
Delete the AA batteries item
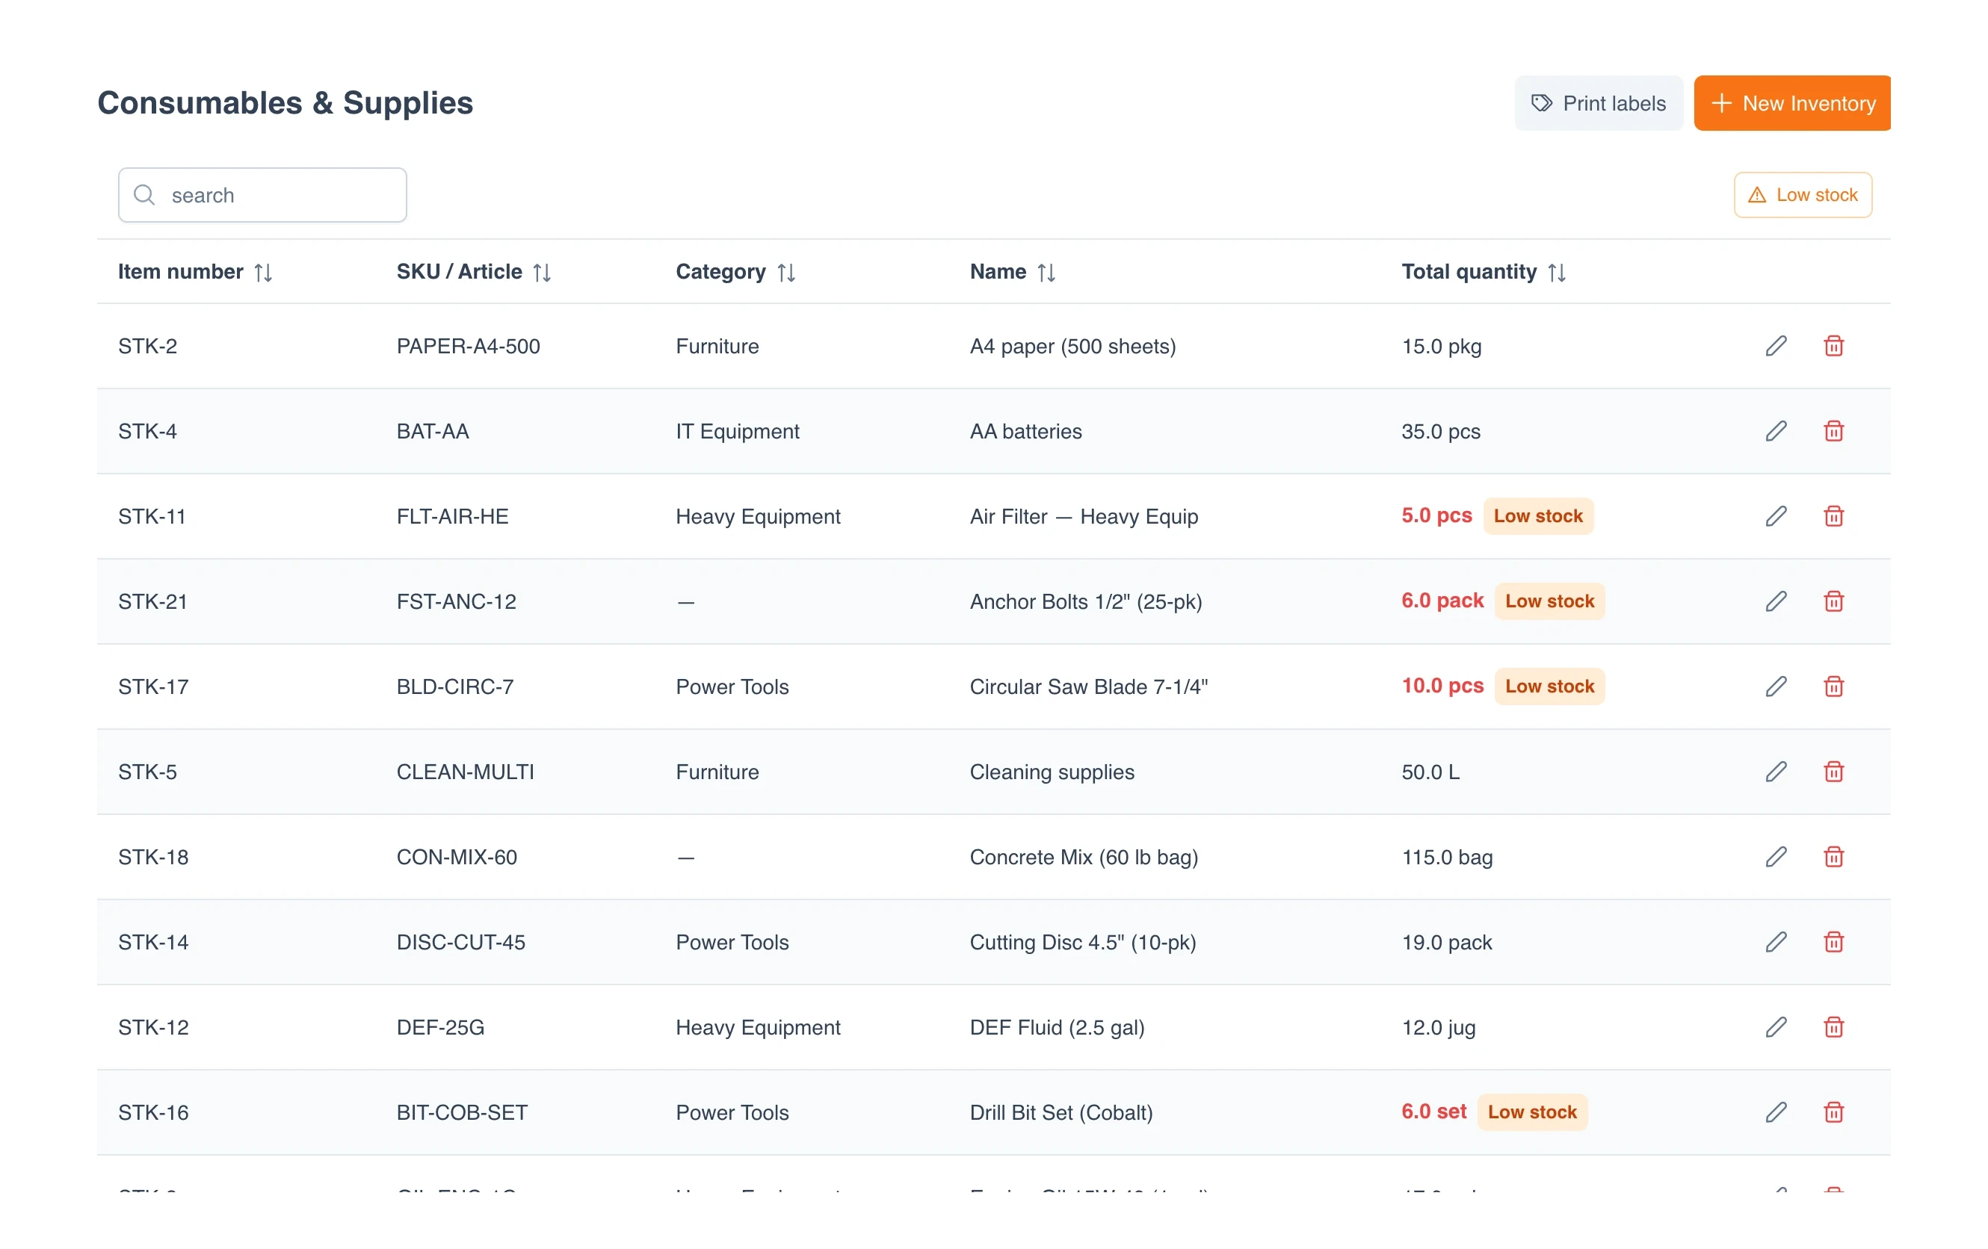[1833, 430]
